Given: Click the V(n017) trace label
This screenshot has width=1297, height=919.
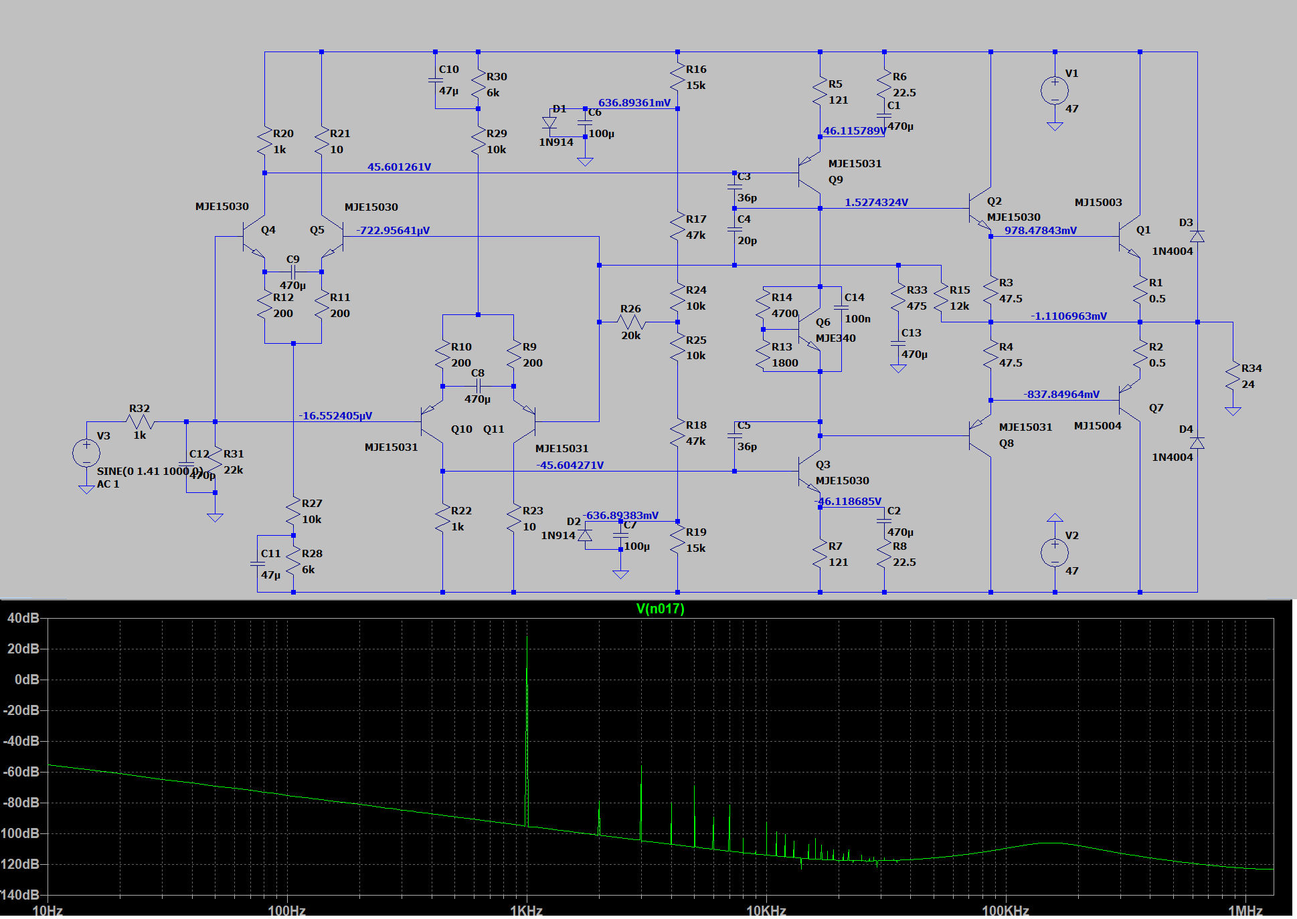Looking at the screenshot, I should tap(660, 609).
